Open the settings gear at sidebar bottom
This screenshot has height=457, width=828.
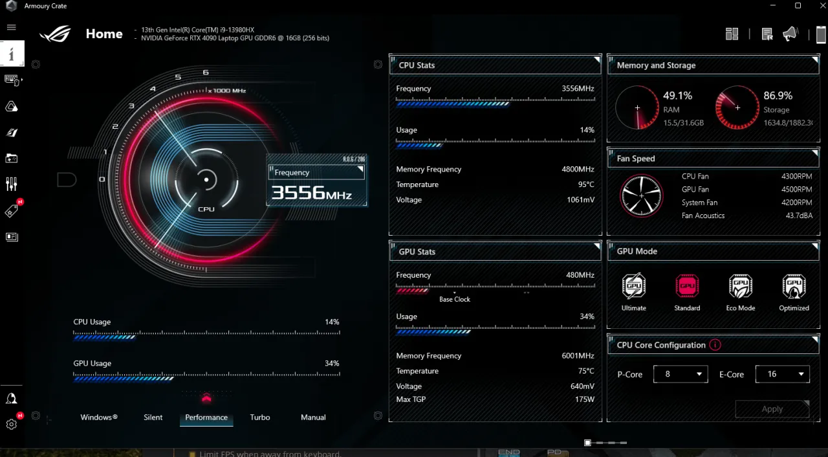[x=11, y=424]
